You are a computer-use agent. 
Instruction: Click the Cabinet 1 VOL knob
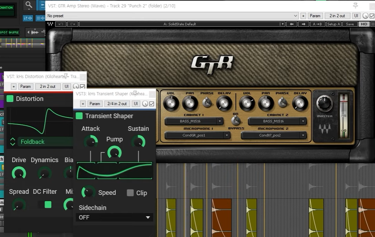[171, 103]
